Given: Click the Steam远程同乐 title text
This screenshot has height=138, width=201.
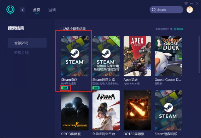Looking at the screenshot, I should pos(166,134).
